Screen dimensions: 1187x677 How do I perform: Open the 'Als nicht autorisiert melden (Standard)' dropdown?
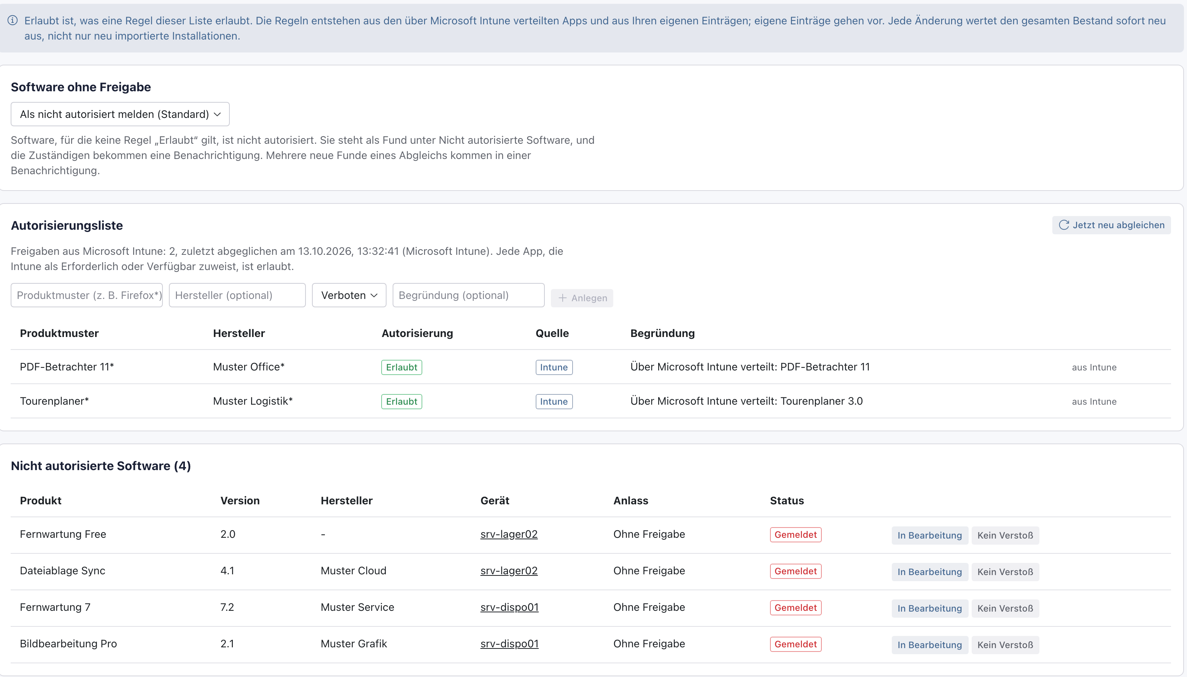(120, 114)
